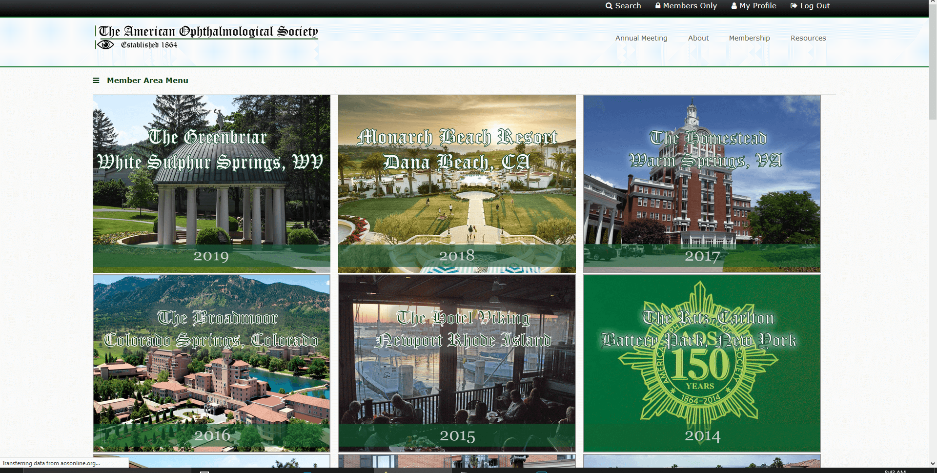Open the Membership menu
The image size is (937, 473).
(749, 38)
